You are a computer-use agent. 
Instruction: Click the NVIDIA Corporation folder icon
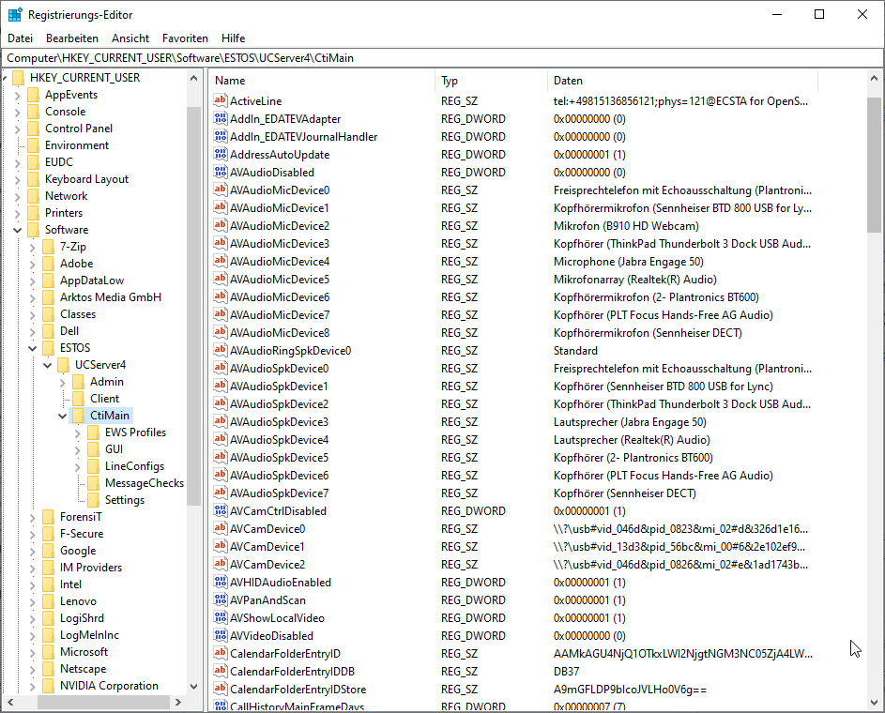[x=48, y=686]
